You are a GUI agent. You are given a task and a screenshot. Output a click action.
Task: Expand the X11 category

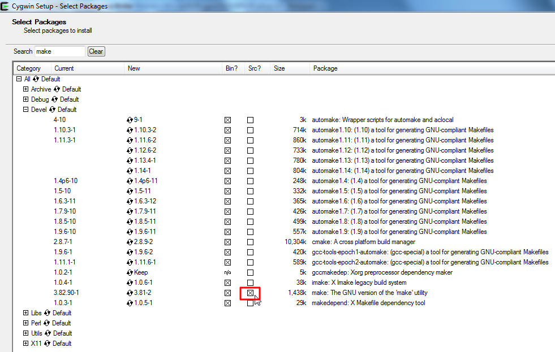[25, 343]
